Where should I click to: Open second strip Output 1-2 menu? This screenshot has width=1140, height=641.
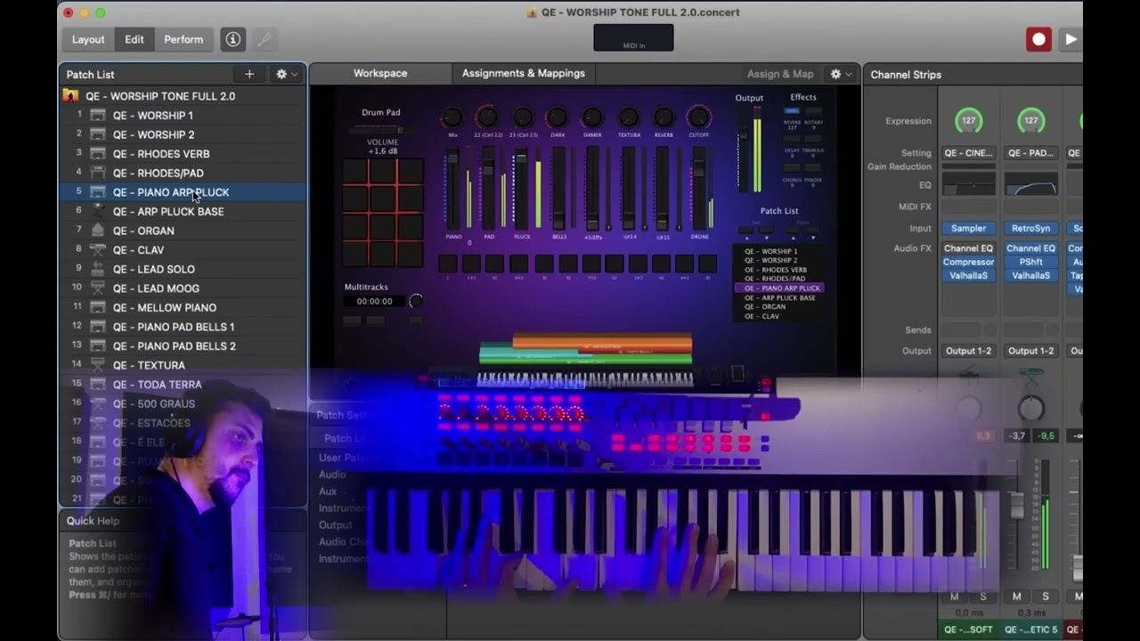coord(1030,351)
